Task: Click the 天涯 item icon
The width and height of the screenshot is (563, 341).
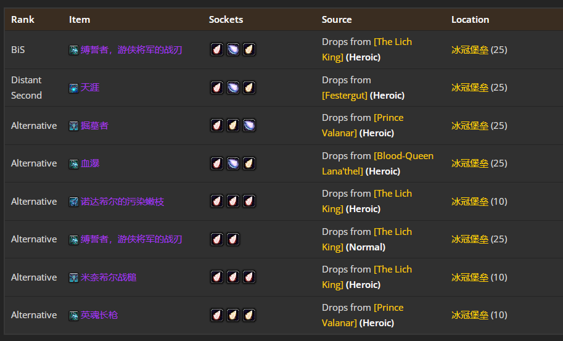Action: (73, 88)
